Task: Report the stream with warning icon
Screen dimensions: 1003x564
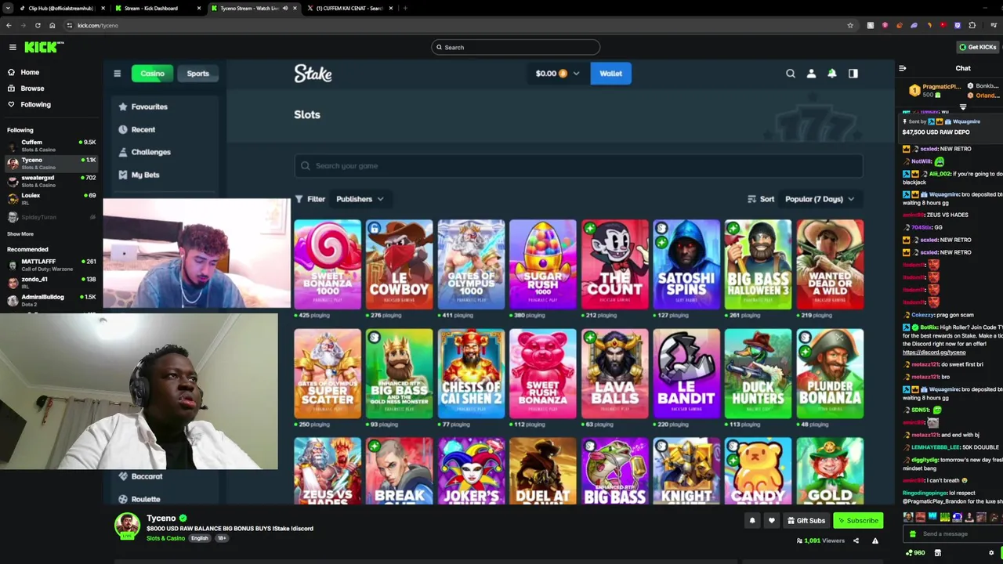Action: (875, 540)
